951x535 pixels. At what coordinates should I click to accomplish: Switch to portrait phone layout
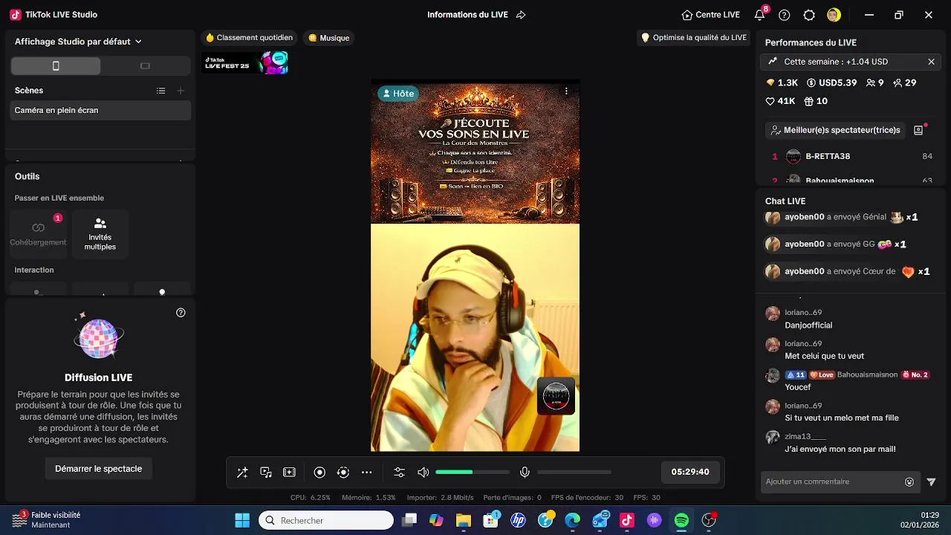[x=56, y=66]
